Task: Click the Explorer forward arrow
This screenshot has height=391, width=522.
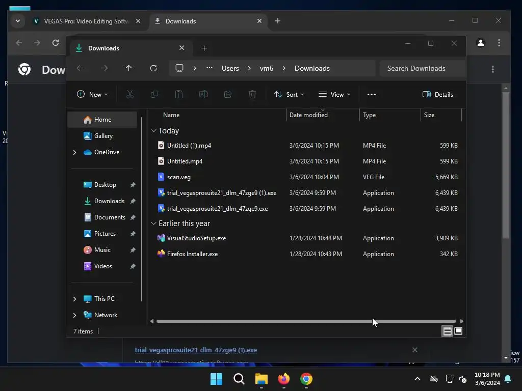Action: coord(105,68)
